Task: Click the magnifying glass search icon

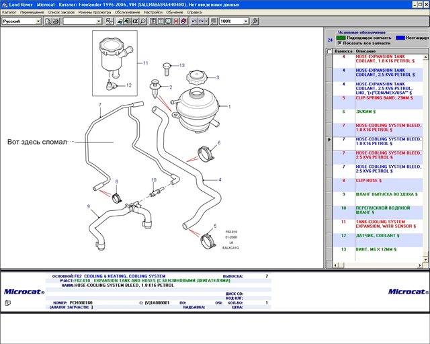Action: coord(143,21)
